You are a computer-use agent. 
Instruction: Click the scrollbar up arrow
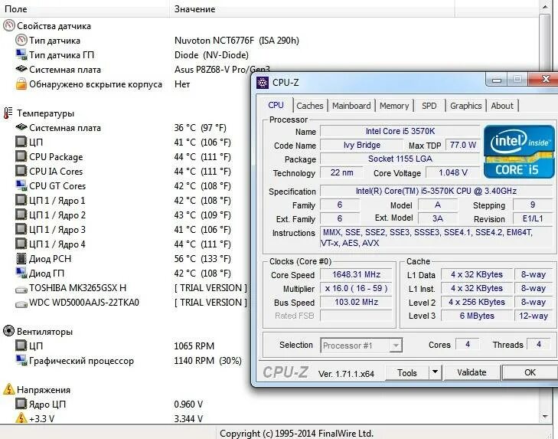(545, 7)
